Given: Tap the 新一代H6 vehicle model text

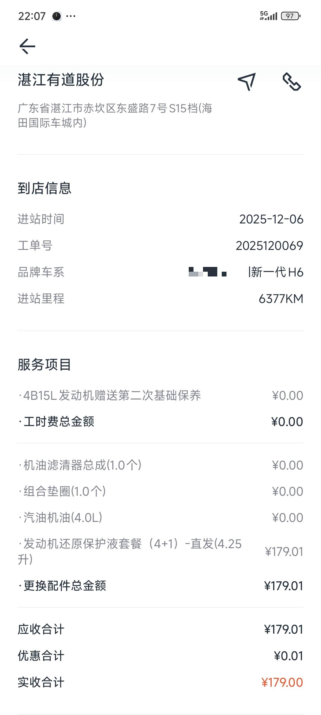Looking at the screenshot, I should [x=276, y=272].
